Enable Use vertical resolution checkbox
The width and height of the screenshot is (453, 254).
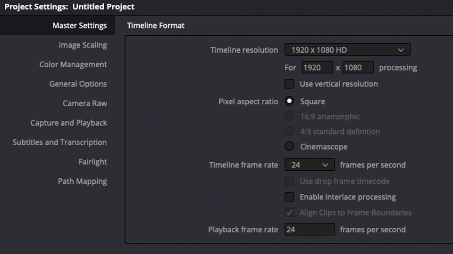click(289, 84)
